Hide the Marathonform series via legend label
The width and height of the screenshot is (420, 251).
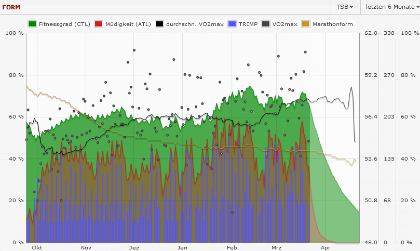tap(333, 24)
